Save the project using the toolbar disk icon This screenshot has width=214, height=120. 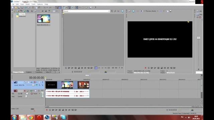point(19,7)
